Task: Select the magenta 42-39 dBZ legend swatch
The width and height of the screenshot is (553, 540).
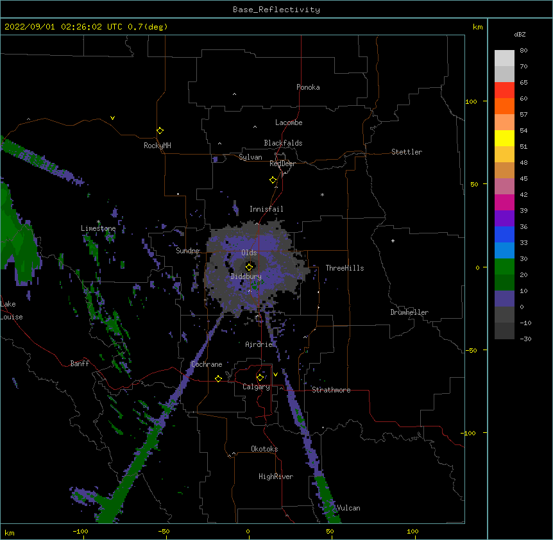Action: point(504,202)
